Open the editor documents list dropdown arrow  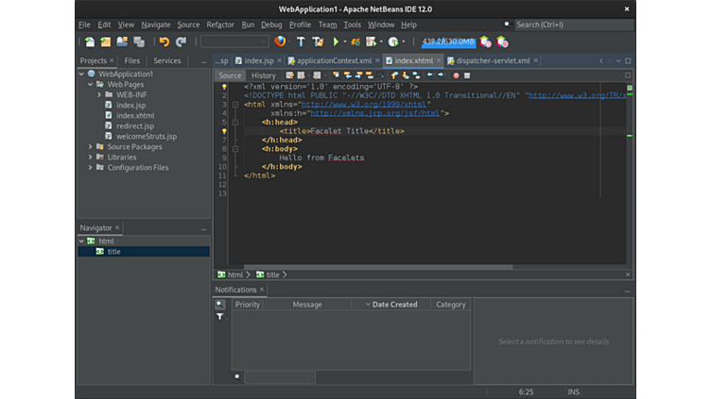click(618, 60)
